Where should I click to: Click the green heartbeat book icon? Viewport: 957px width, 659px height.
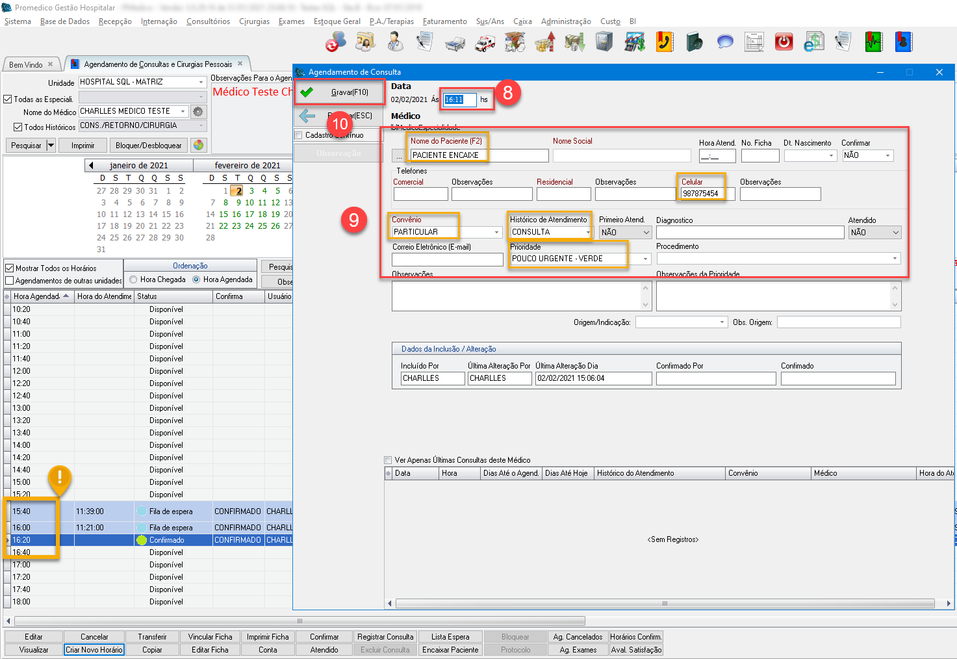coord(874,42)
